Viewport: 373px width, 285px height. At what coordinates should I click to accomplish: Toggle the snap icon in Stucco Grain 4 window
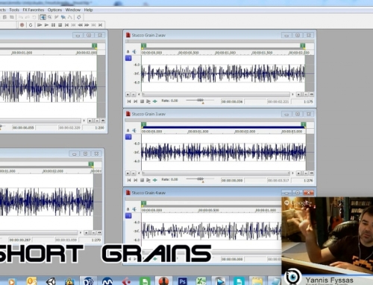pyautogui.click(x=134, y=209)
